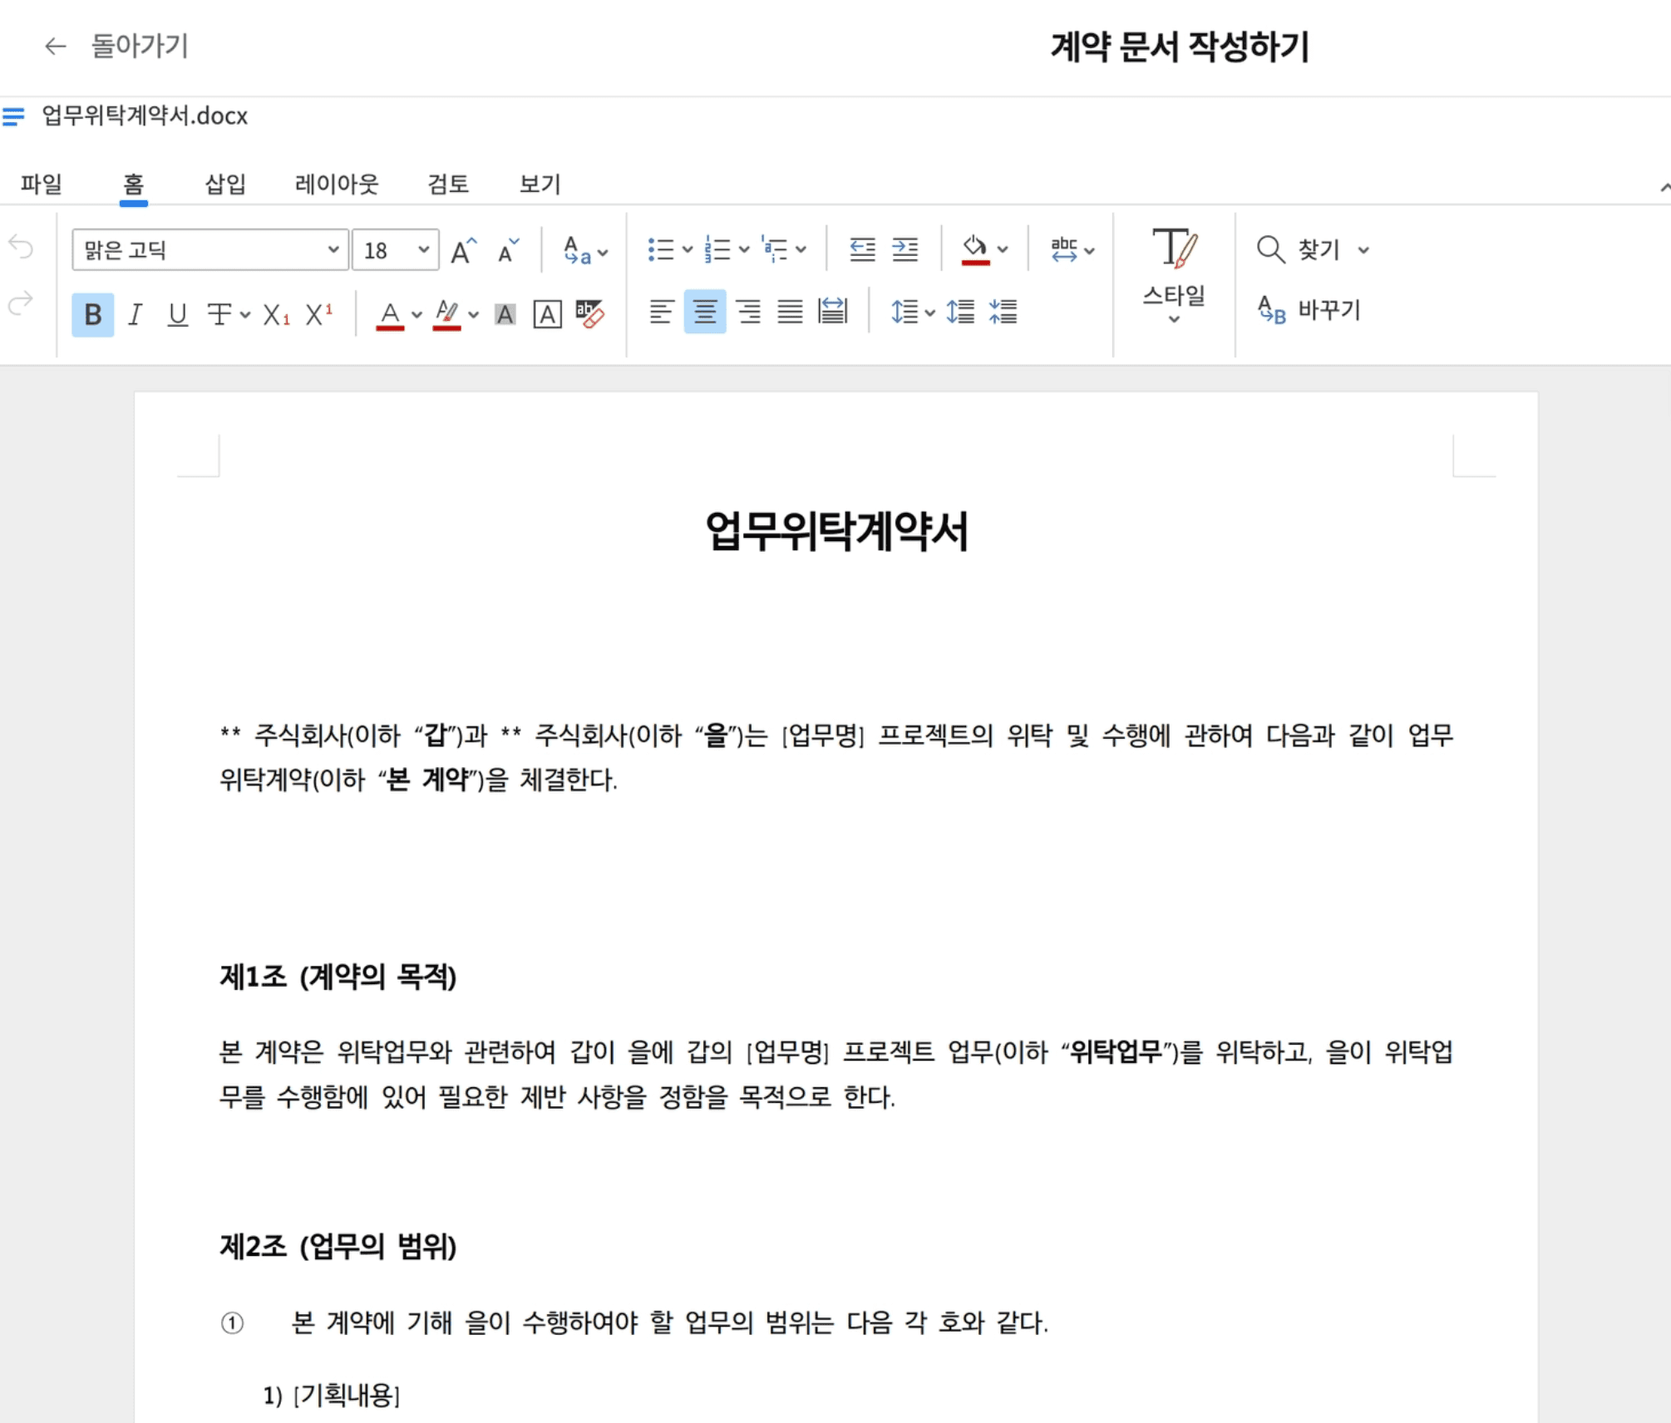
Task: Click the clear formatting eraser icon
Action: point(589,314)
